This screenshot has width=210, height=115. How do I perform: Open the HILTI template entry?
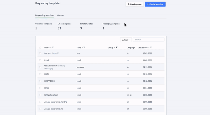click(x=46, y=74)
